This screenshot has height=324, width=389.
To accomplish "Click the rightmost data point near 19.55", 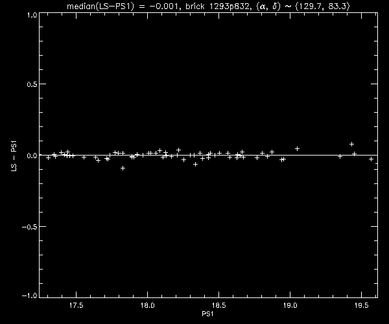I will 371,159.
